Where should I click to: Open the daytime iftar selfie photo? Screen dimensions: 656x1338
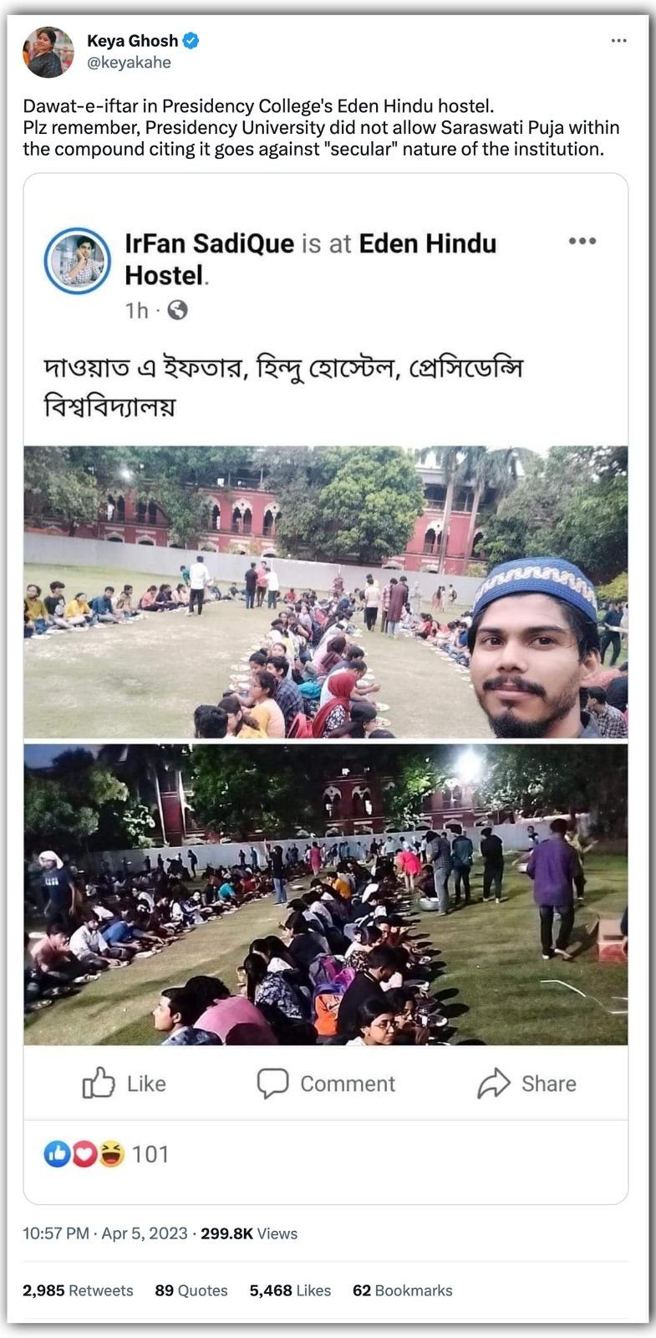point(326,592)
